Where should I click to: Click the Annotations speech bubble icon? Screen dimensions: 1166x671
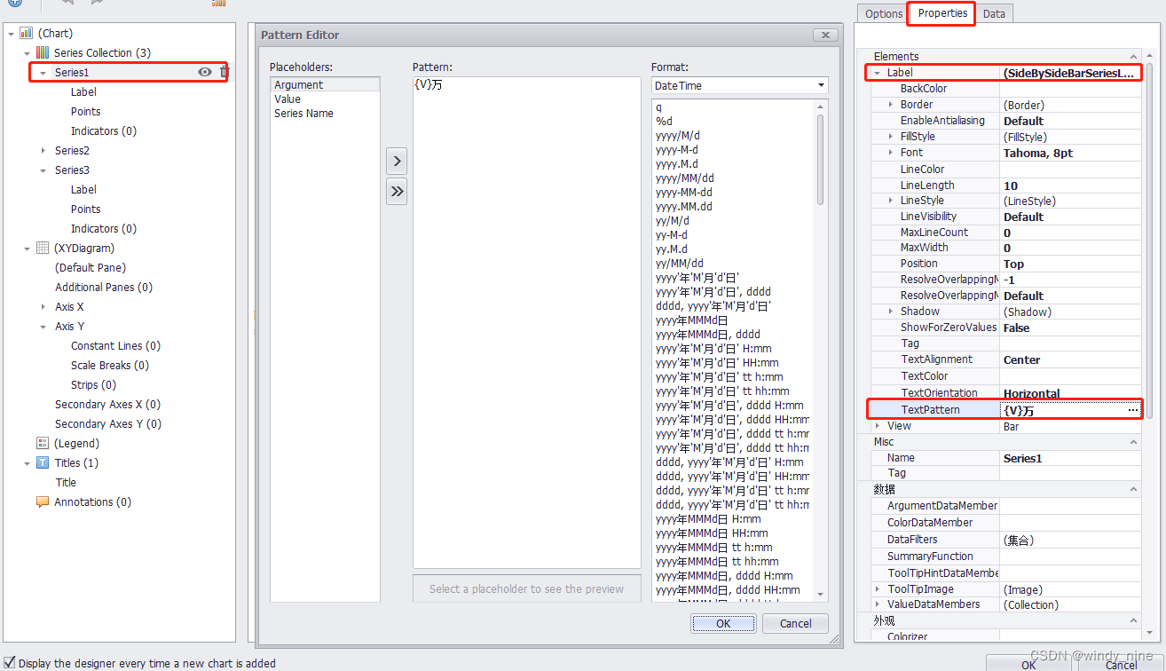(41, 501)
